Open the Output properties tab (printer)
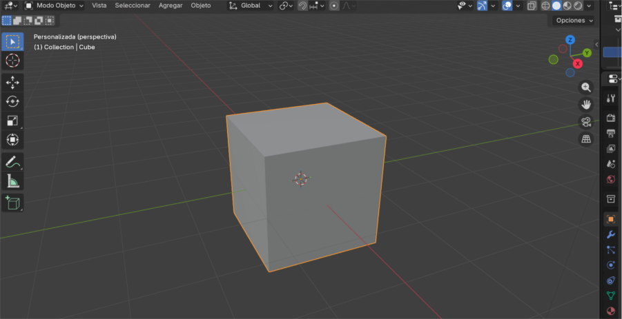The image size is (622, 319). (611, 133)
